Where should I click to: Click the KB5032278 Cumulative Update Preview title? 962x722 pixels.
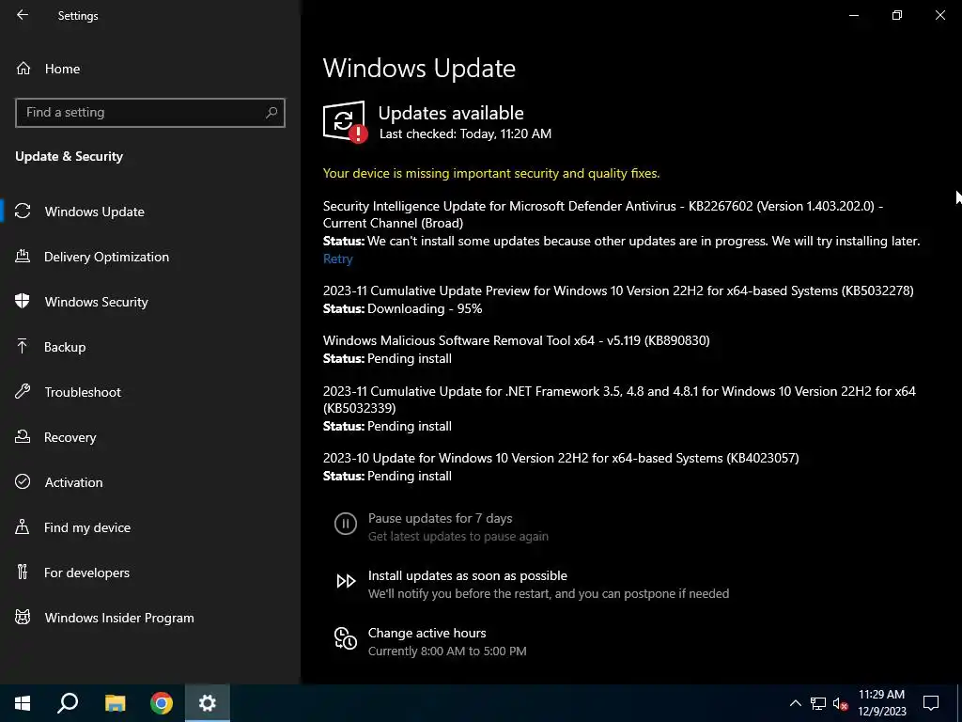(618, 290)
